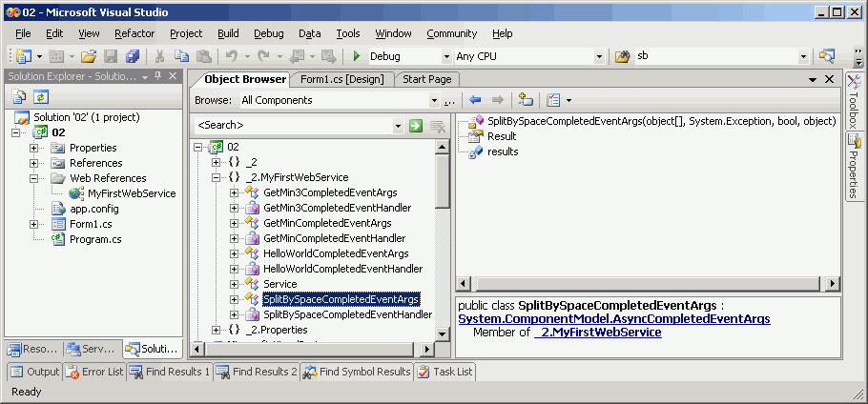Viewport: 868px width, 404px height.
Task: Click the Copy toolbar icon
Action: coord(181,56)
